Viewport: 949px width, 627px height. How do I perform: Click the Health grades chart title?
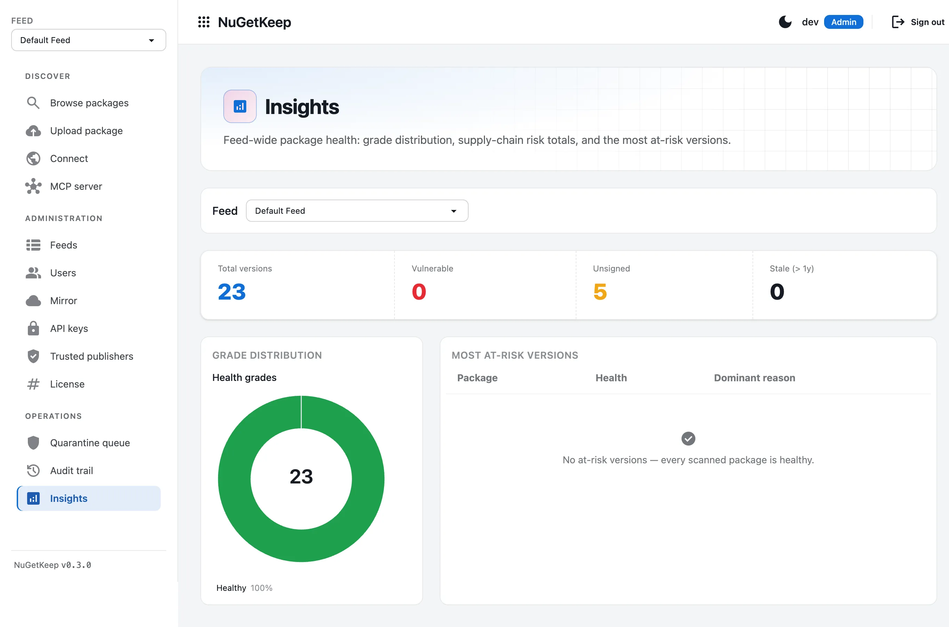(x=244, y=377)
